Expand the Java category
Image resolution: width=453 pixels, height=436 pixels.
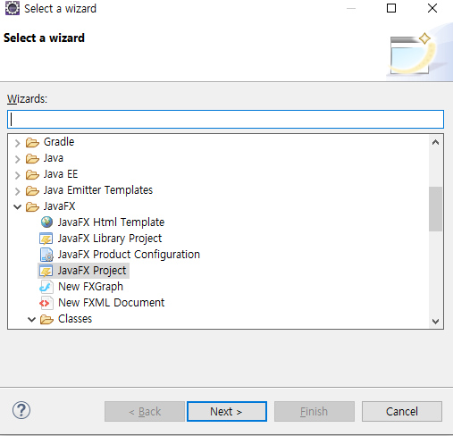click(17, 159)
